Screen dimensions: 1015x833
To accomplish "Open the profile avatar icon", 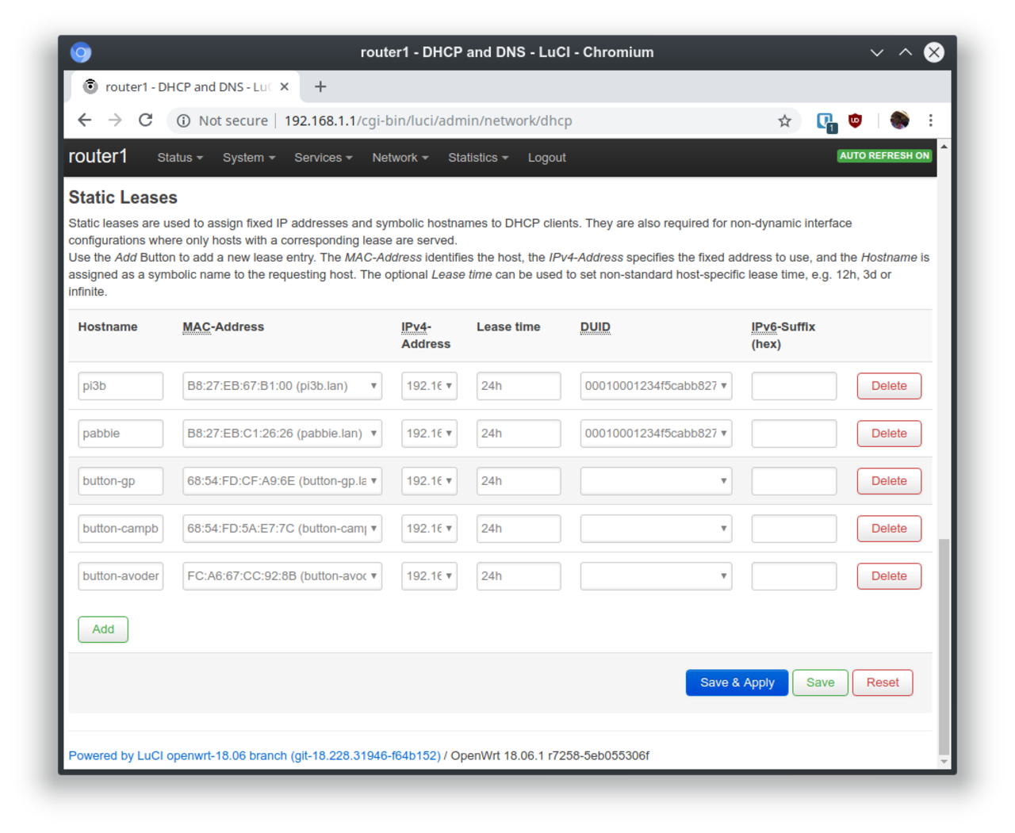I will 899,120.
